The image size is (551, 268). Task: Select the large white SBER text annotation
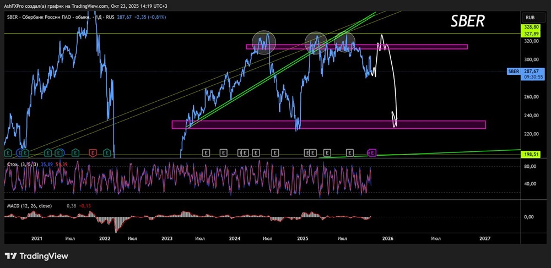(468, 21)
